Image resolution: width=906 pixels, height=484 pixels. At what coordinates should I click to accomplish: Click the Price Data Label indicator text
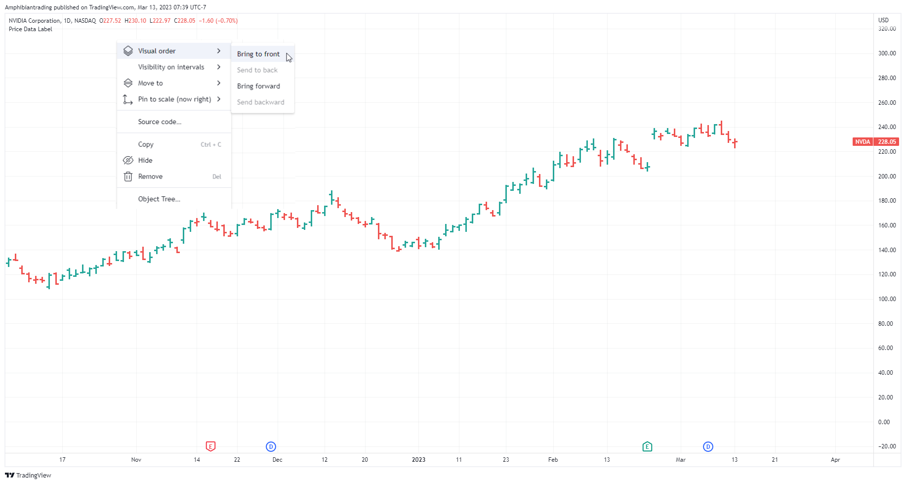pyautogui.click(x=30, y=29)
